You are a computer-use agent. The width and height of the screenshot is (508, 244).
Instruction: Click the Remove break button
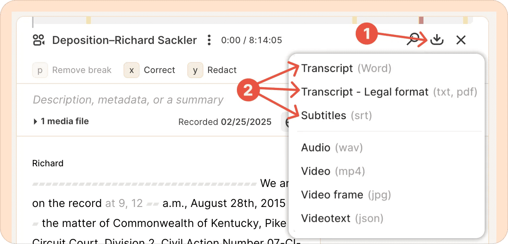tap(72, 70)
